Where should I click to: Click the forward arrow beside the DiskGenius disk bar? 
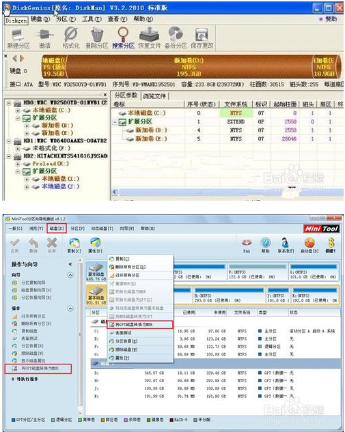click(22, 59)
